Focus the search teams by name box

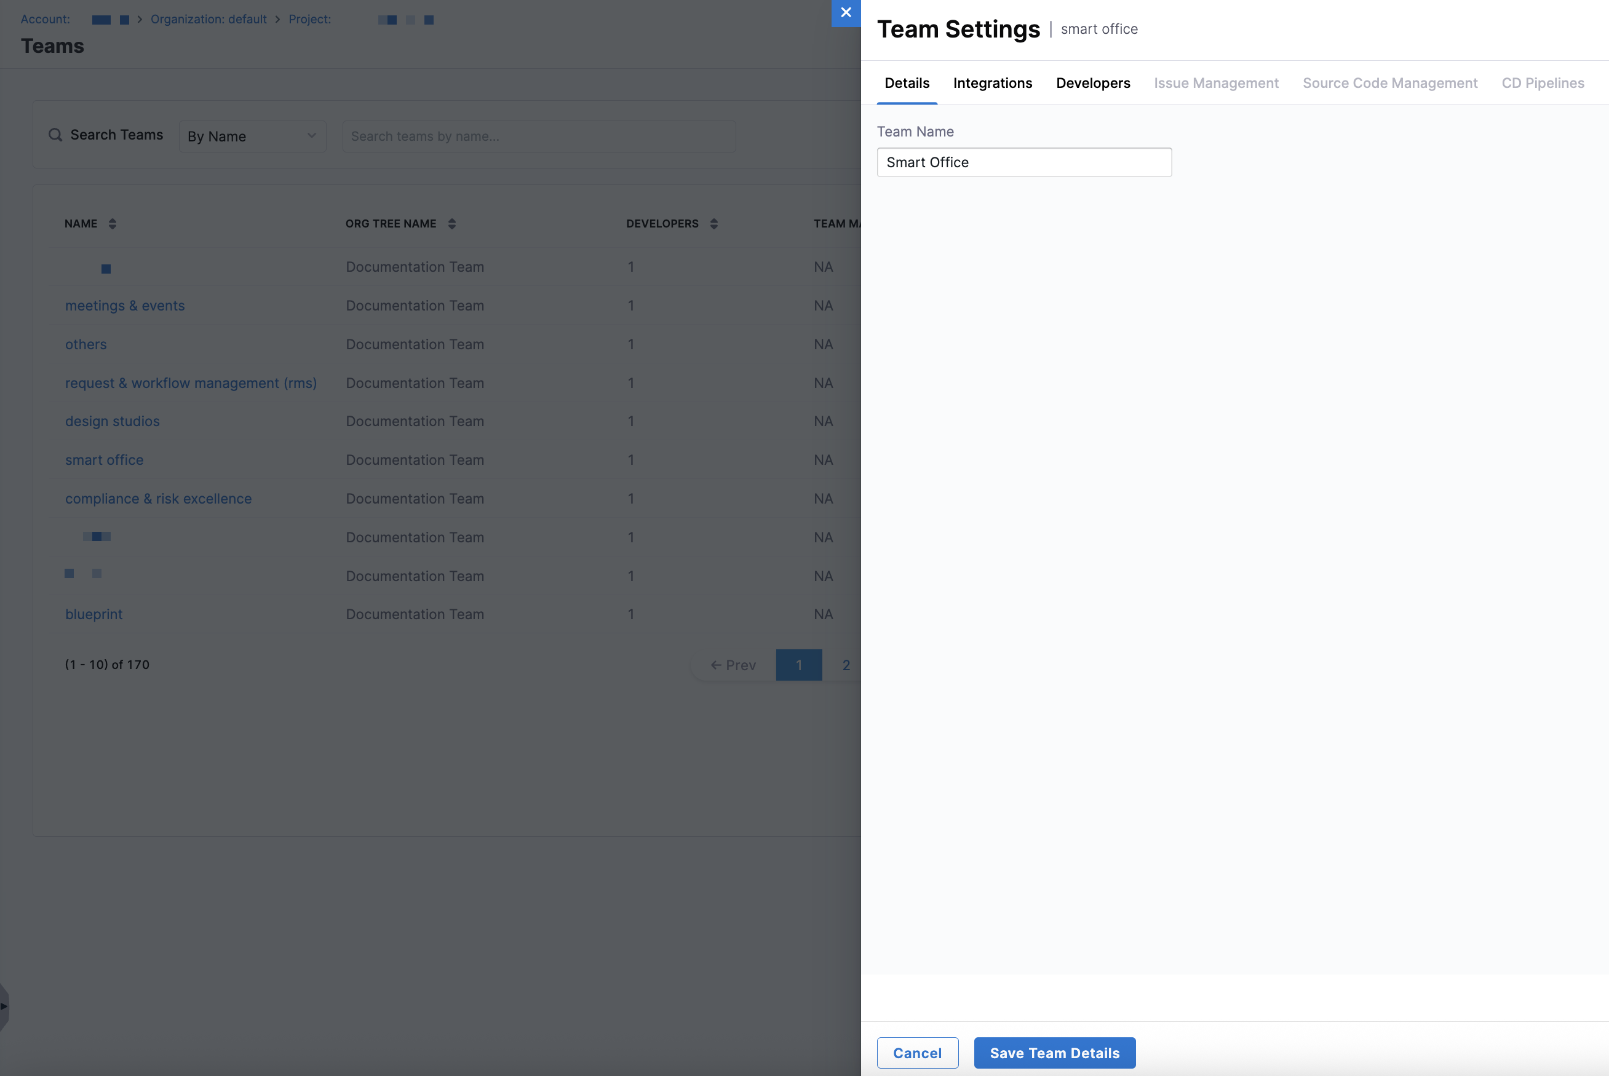[539, 136]
